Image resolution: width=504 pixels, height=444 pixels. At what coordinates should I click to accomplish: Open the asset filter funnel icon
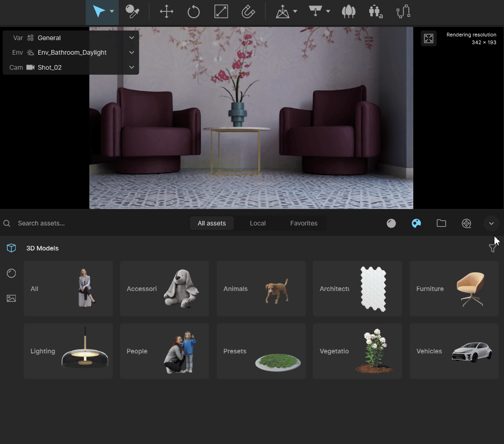[493, 248]
